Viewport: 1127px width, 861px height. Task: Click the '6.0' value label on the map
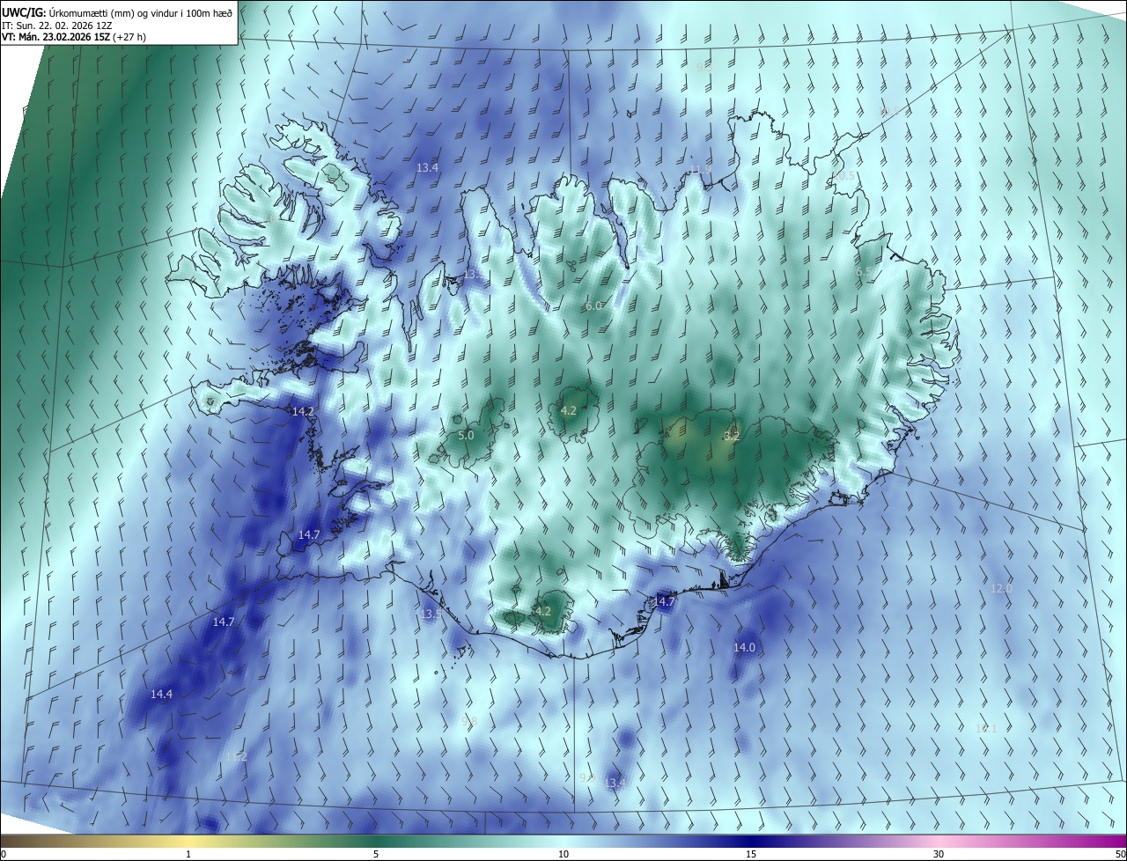[x=593, y=305]
